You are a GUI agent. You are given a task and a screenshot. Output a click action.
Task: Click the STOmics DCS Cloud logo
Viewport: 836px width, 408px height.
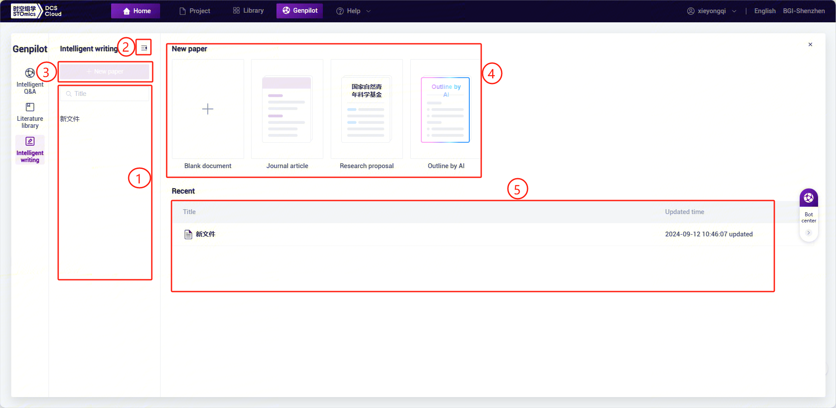[x=37, y=11]
